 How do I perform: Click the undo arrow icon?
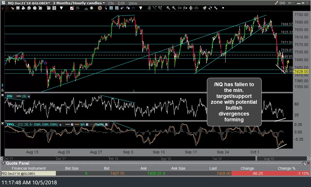122,8
